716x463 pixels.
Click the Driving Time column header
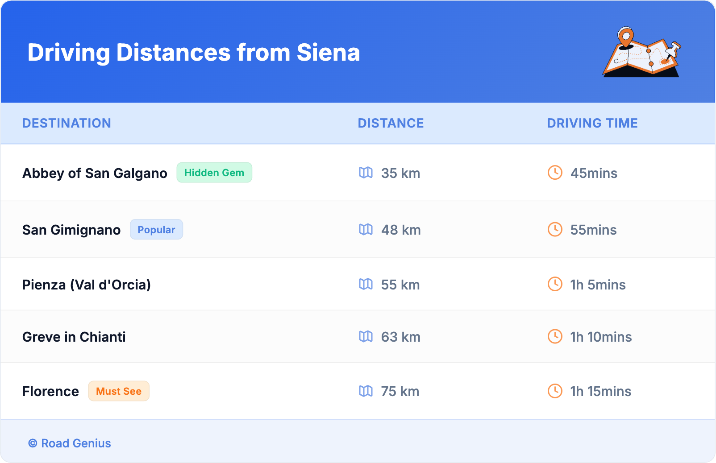(592, 123)
